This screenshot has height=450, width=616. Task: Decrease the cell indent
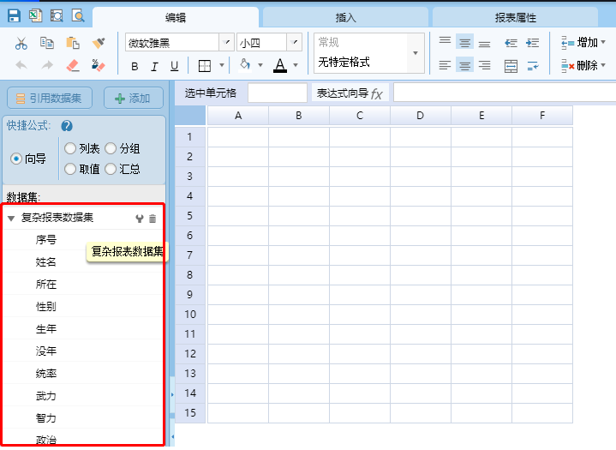(x=511, y=43)
